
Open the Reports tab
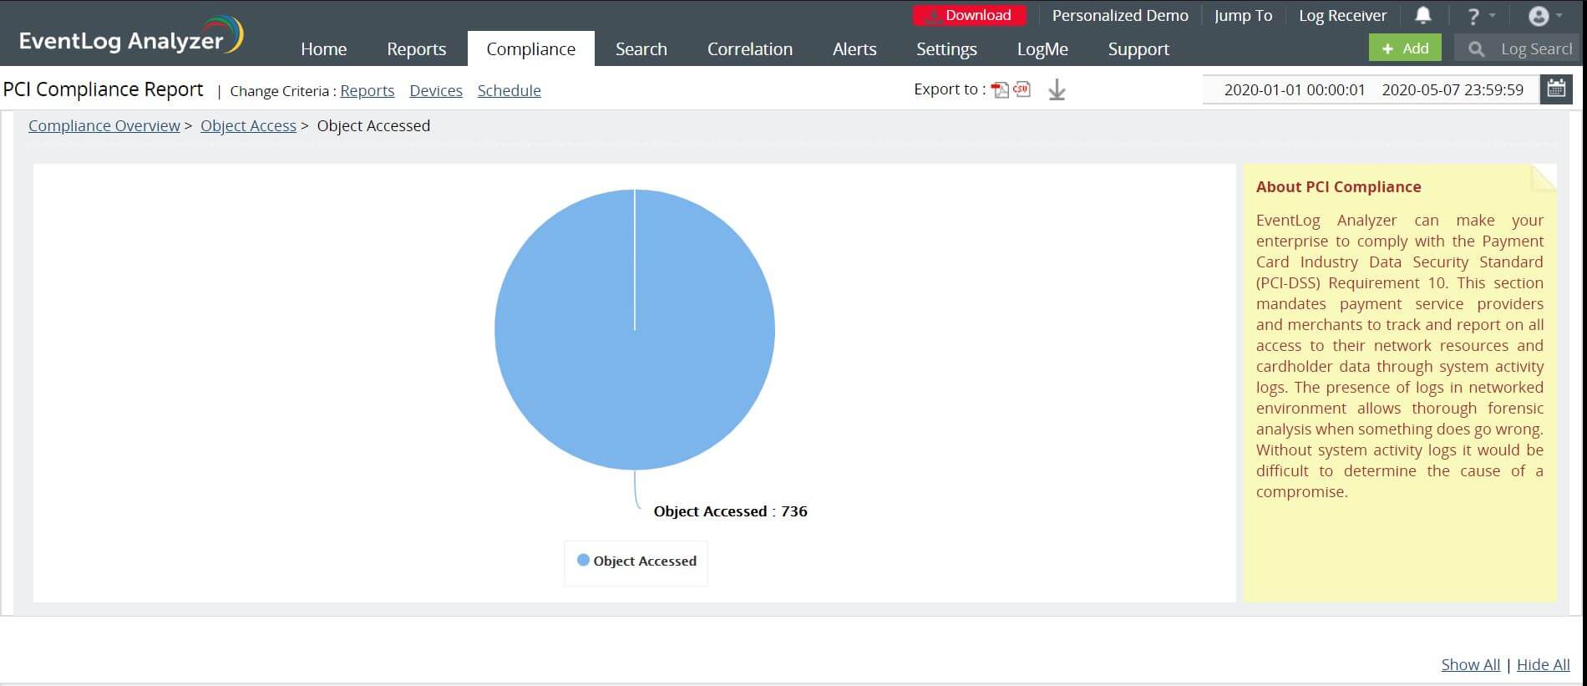click(416, 49)
